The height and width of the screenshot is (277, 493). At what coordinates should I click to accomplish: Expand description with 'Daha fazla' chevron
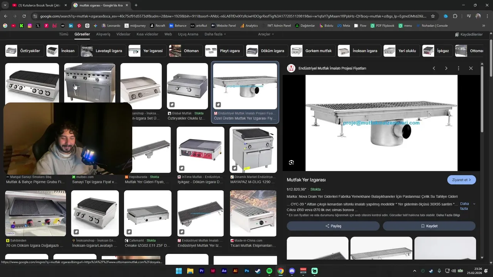[x=474, y=204]
